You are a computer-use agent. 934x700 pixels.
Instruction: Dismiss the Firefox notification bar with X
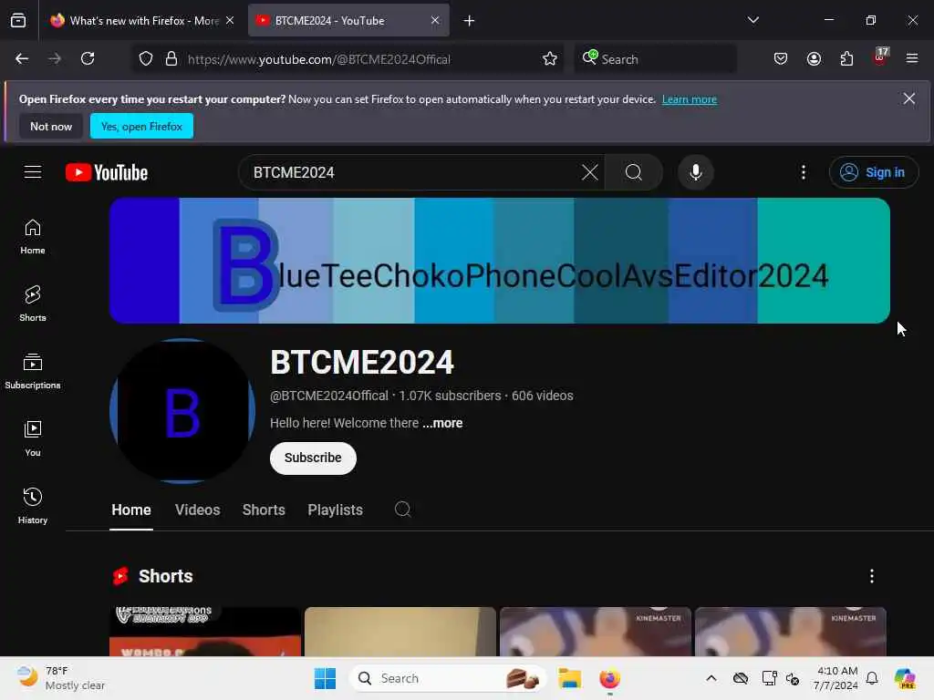pyautogui.click(x=908, y=98)
